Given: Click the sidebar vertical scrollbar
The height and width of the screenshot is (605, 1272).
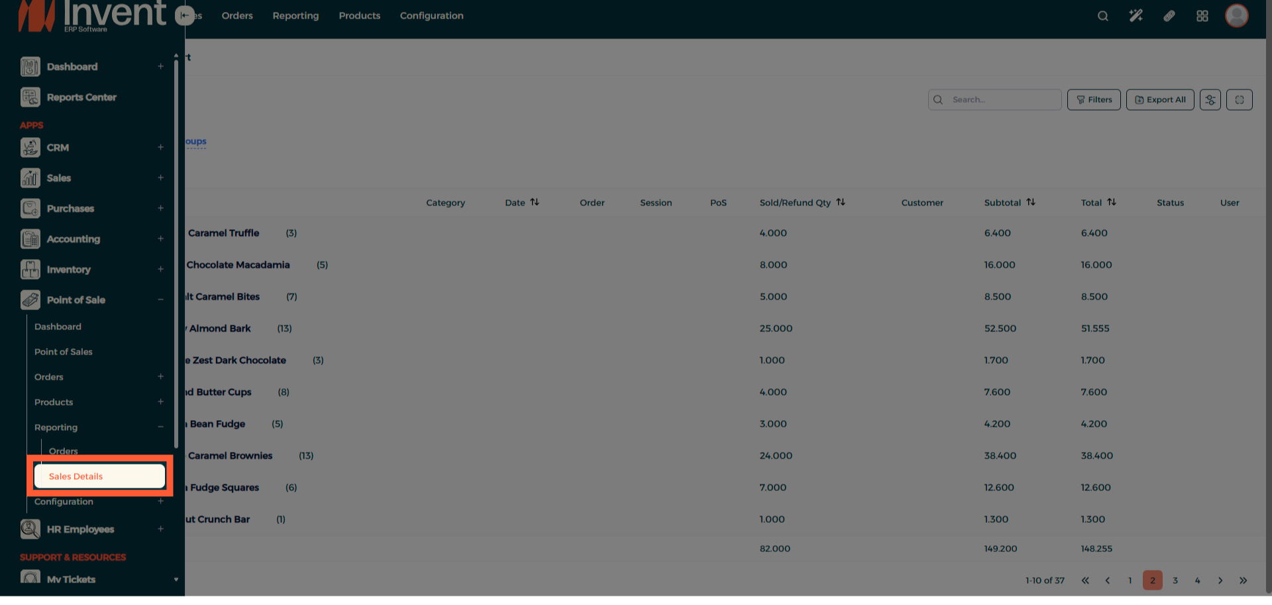Looking at the screenshot, I should pyautogui.click(x=176, y=255).
